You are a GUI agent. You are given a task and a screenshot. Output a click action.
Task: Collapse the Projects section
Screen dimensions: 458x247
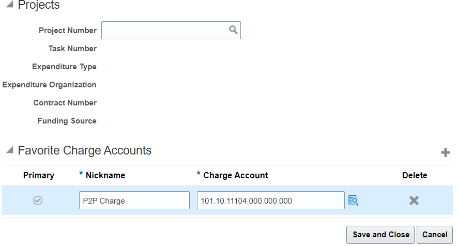coord(10,4)
